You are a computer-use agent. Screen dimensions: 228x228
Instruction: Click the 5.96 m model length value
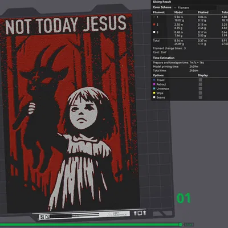(179, 17)
